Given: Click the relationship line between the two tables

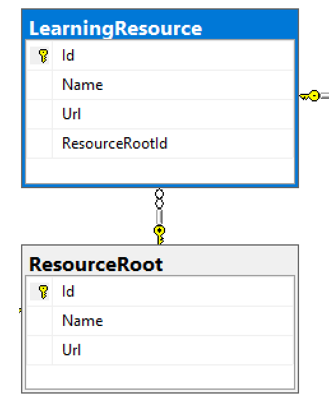Looking at the screenshot, I should pyautogui.click(x=159, y=217).
